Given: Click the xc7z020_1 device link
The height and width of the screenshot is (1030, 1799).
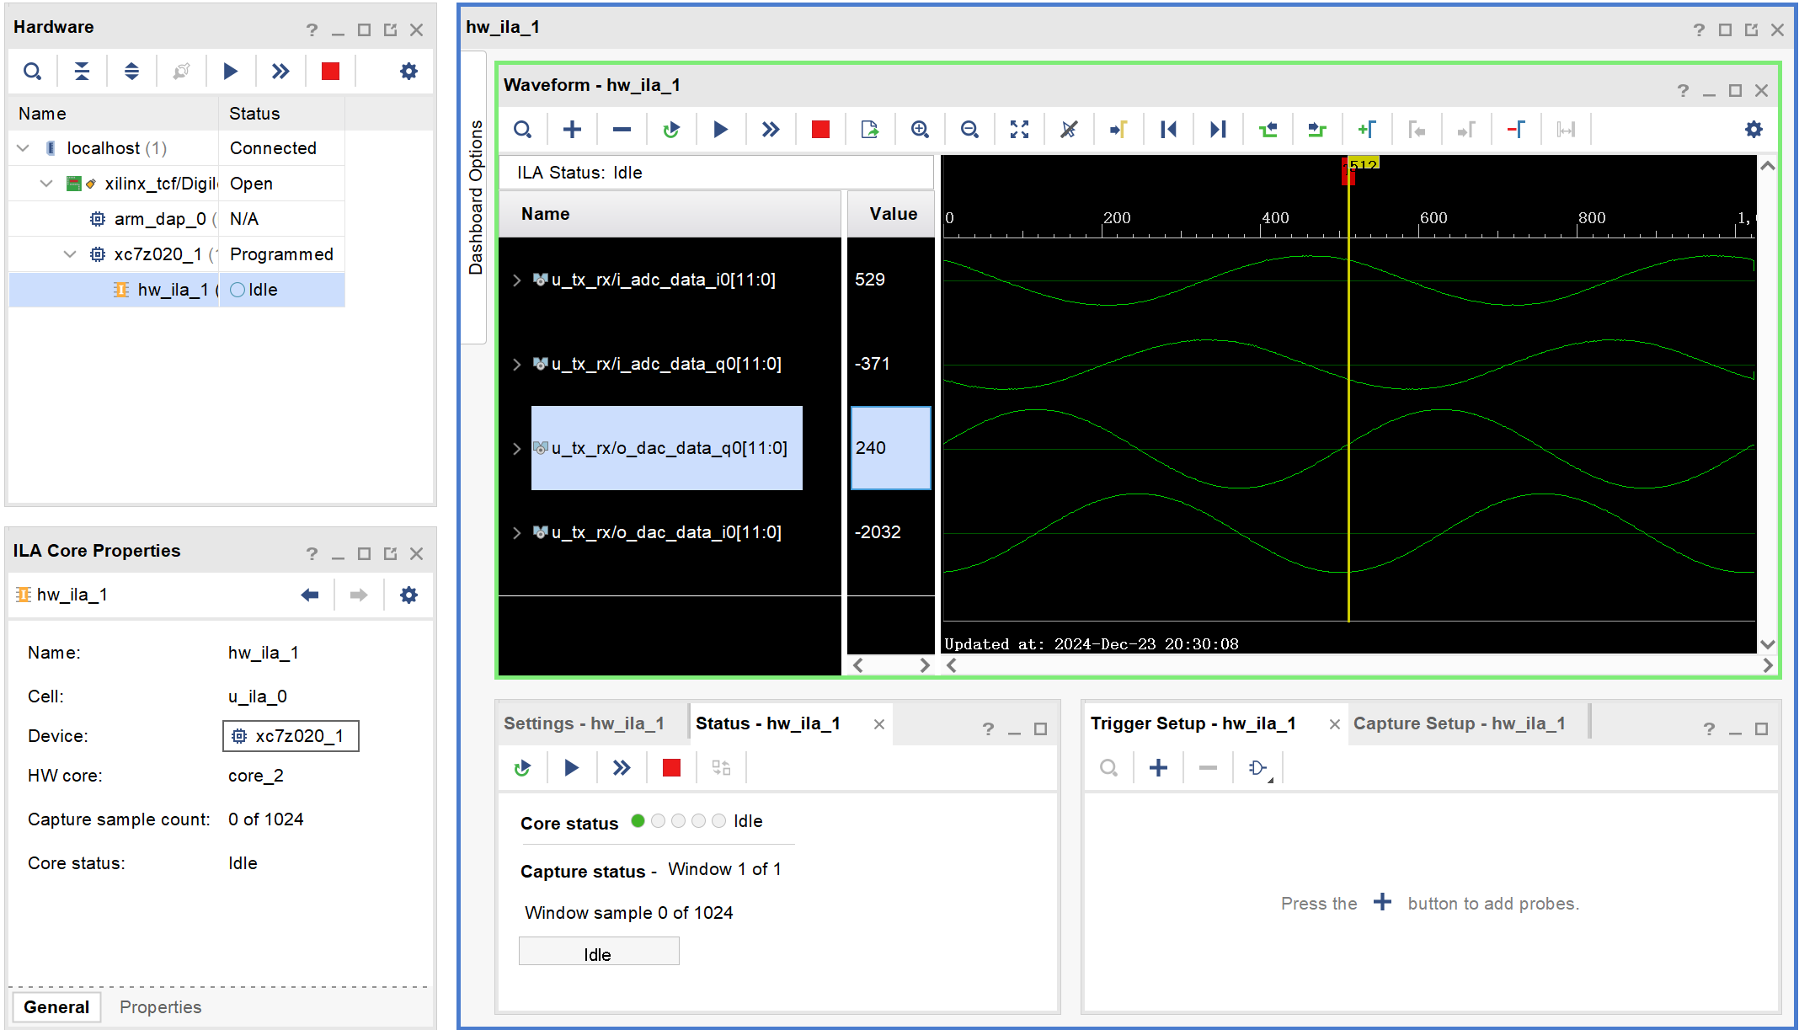Looking at the screenshot, I should (x=291, y=737).
